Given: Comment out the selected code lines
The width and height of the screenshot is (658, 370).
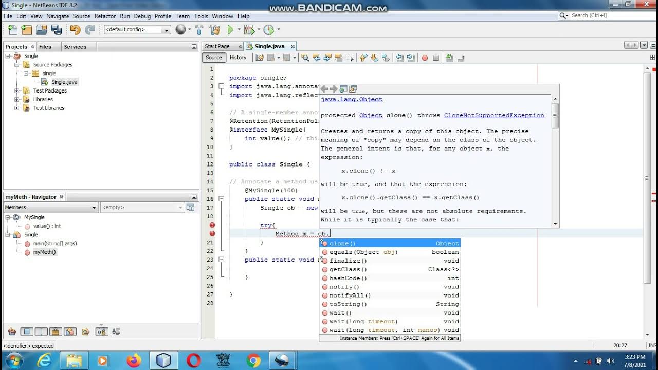Looking at the screenshot, I should click(449, 58).
